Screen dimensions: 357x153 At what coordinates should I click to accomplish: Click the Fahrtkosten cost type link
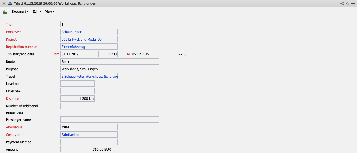[x=70, y=135]
